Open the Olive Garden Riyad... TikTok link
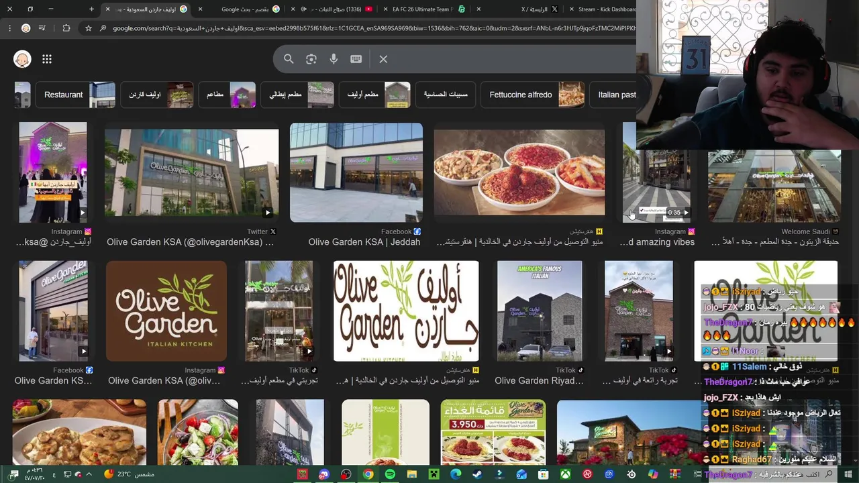The height and width of the screenshot is (483, 859). [539, 381]
